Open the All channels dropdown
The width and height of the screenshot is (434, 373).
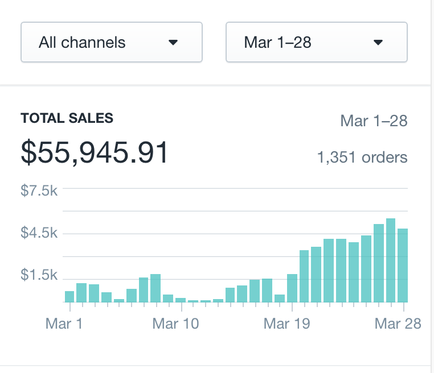(x=111, y=42)
